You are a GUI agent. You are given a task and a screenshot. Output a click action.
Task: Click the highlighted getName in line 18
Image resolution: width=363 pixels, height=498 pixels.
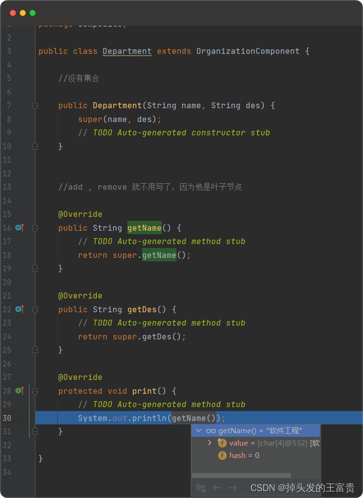click(x=159, y=255)
